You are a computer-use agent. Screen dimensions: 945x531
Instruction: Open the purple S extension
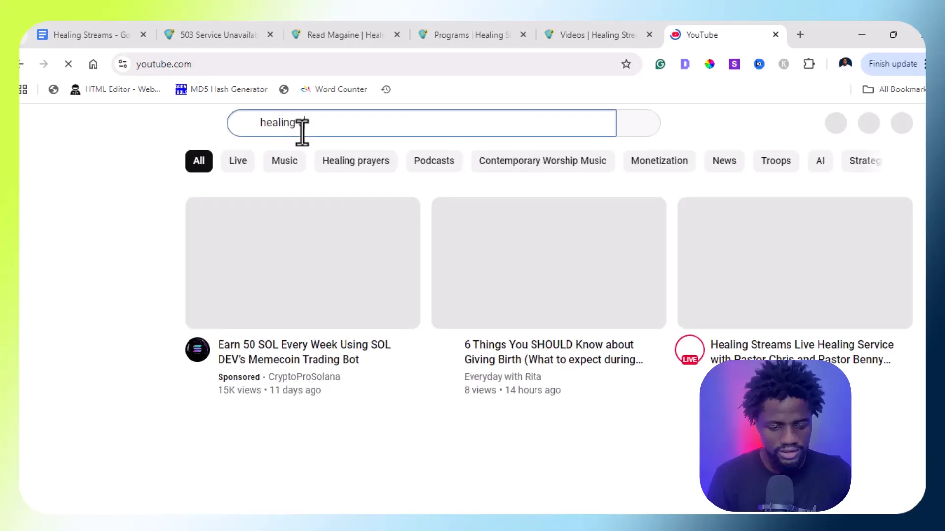[734, 64]
